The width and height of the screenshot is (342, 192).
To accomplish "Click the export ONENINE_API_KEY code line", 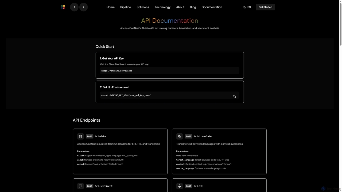I will [126, 95].
